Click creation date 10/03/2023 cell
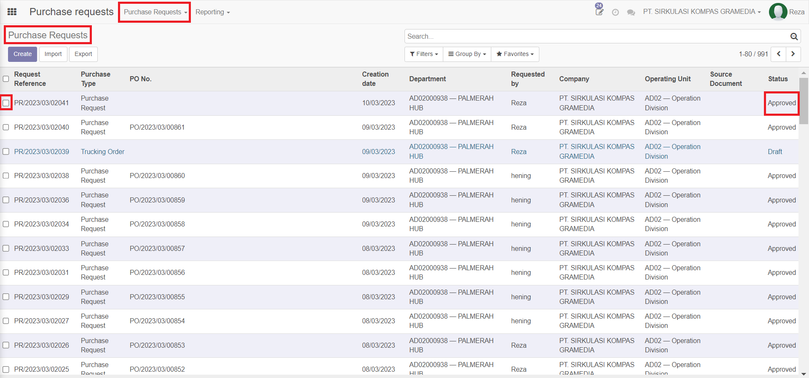This screenshot has width=809, height=378. (x=379, y=103)
